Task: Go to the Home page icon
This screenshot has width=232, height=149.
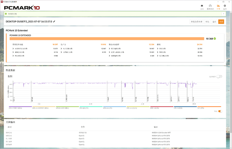Action: point(202,6)
